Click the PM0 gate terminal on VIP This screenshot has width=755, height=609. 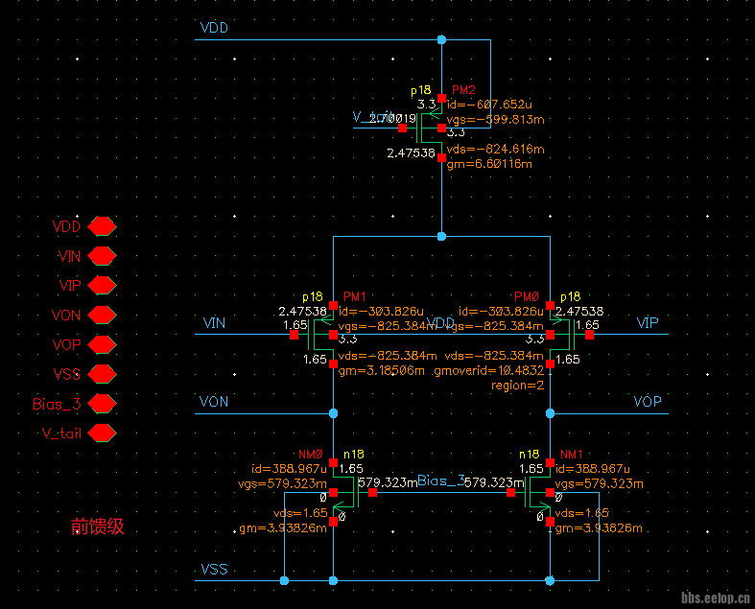coord(589,335)
